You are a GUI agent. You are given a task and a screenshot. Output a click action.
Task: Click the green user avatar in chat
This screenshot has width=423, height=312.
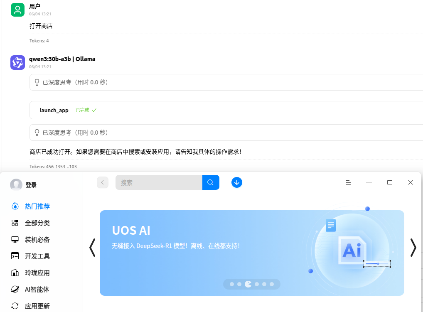click(17, 10)
